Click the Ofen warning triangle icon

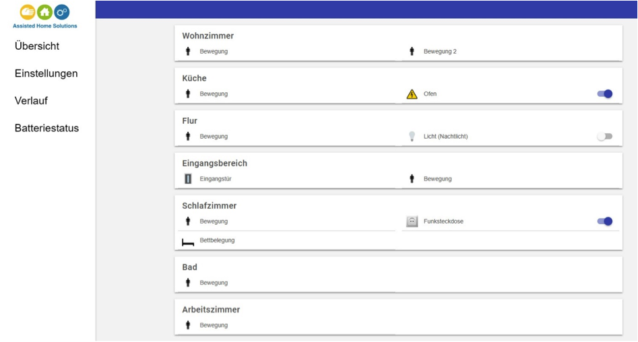coord(412,94)
